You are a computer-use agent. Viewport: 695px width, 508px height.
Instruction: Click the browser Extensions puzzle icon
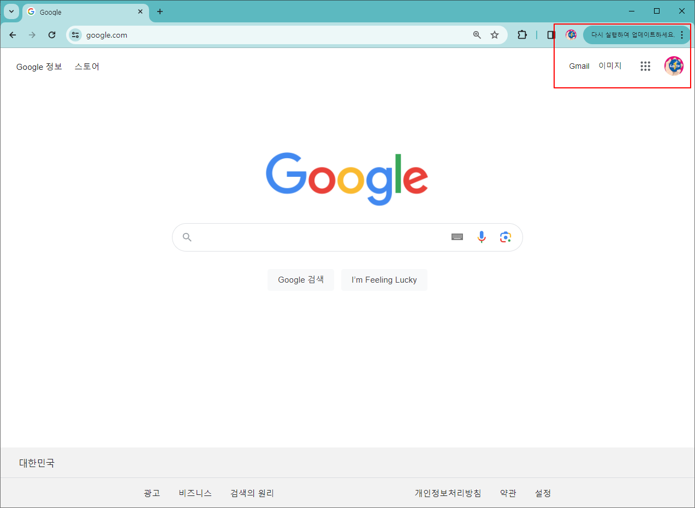522,34
